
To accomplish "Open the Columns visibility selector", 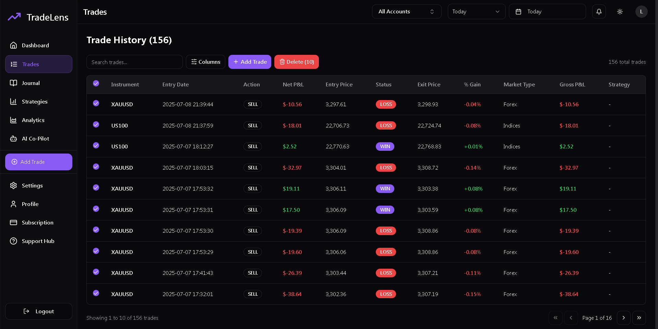I will [205, 62].
